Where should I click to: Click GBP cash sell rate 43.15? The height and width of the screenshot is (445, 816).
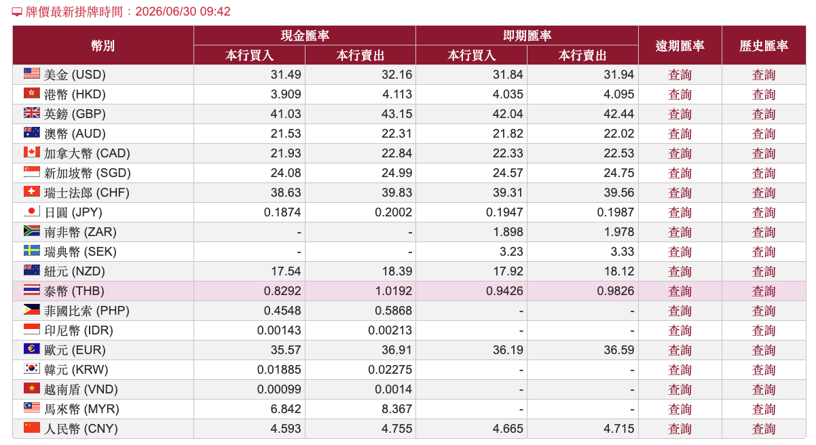tap(396, 114)
